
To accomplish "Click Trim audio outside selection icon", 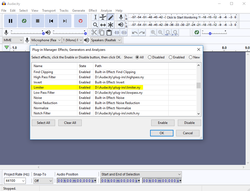I will point(117,33).
